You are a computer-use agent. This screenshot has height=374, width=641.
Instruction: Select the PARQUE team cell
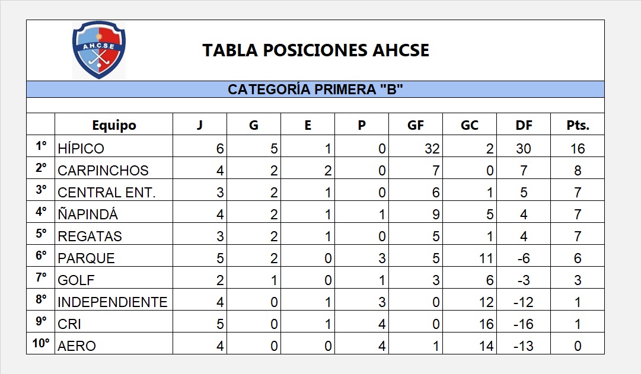pos(86,258)
